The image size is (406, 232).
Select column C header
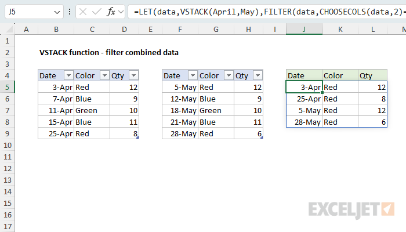tap(92, 29)
